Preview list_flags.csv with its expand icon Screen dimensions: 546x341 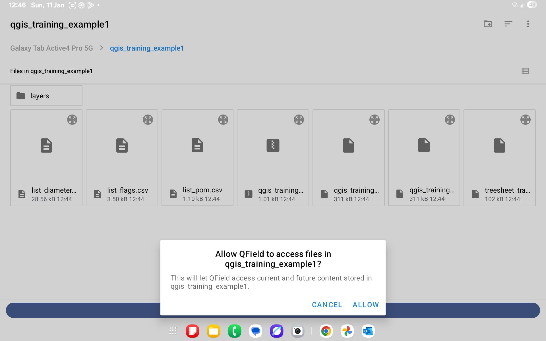coord(148,120)
